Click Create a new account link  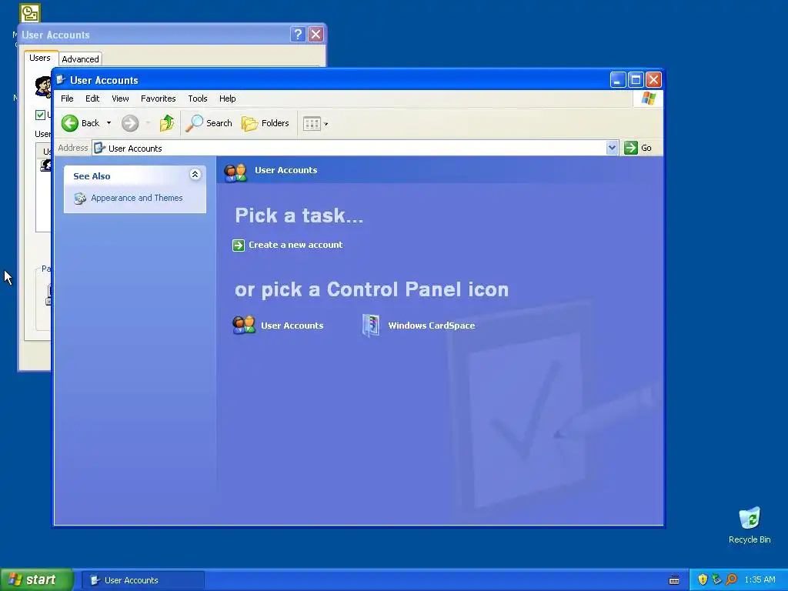click(295, 245)
